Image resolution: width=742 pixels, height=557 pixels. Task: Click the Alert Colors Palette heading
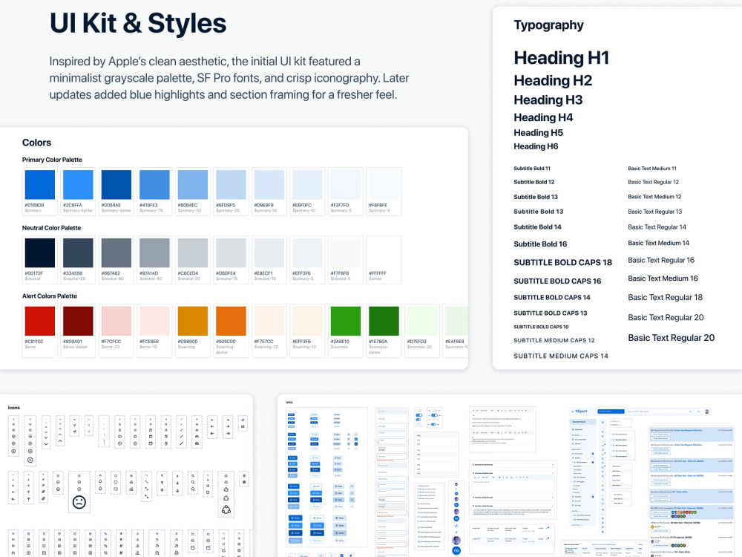click(49, 296)
